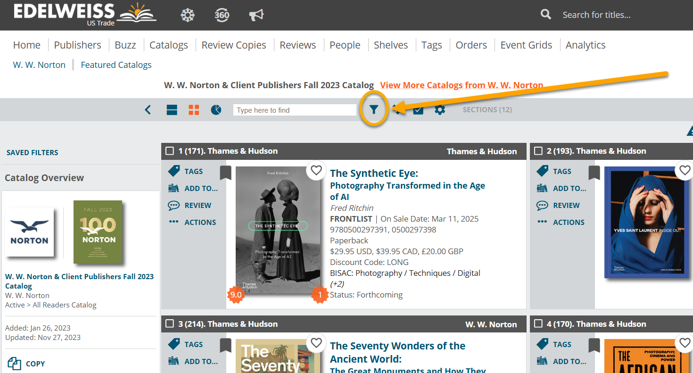Open the Catalogs menu item
693x373 pixels.
(168, 45)
